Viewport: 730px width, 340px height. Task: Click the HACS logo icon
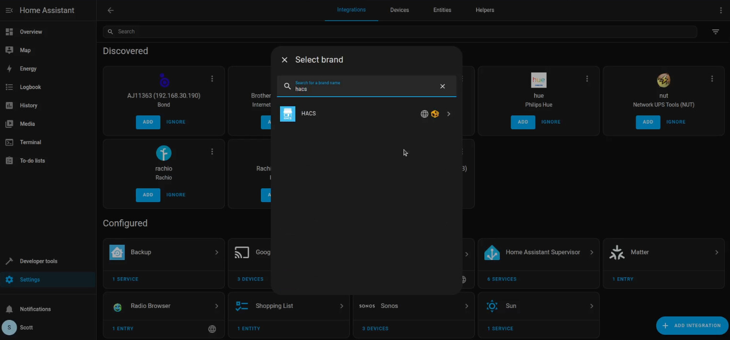288,114
